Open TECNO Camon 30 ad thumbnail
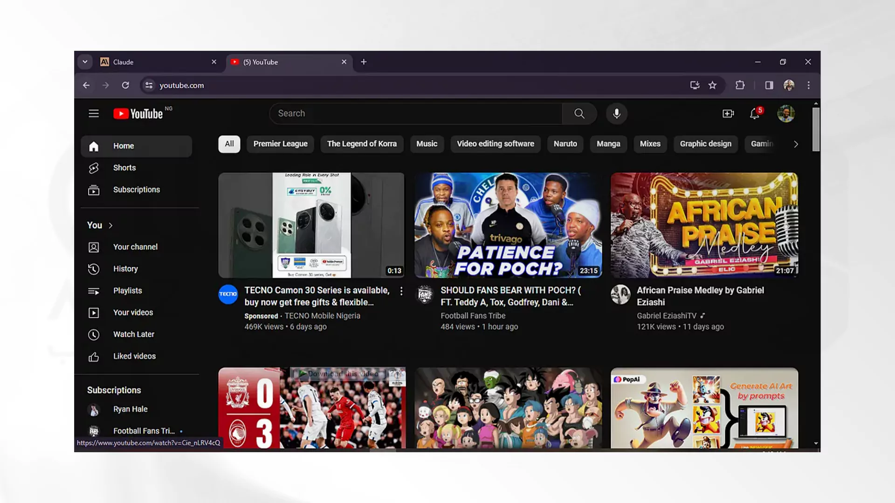 pyautogui.click(x=311, y=225)
